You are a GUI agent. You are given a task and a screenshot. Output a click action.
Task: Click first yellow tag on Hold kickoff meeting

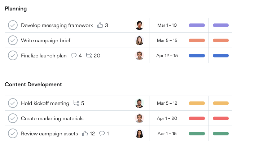pos(197,103)
